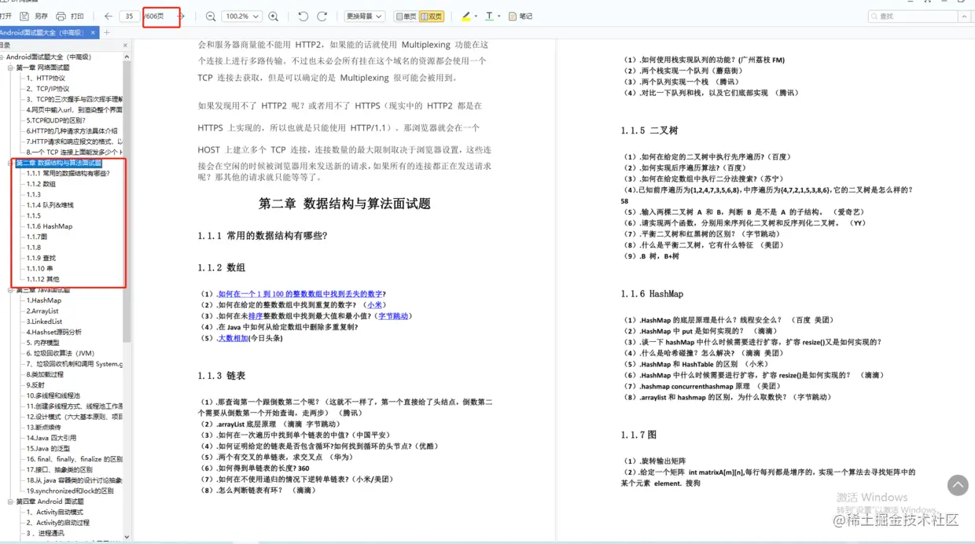The image size is (975, 544).
Task: Open the 大数相加 hyperlink
Action: [x=233, y=338]
